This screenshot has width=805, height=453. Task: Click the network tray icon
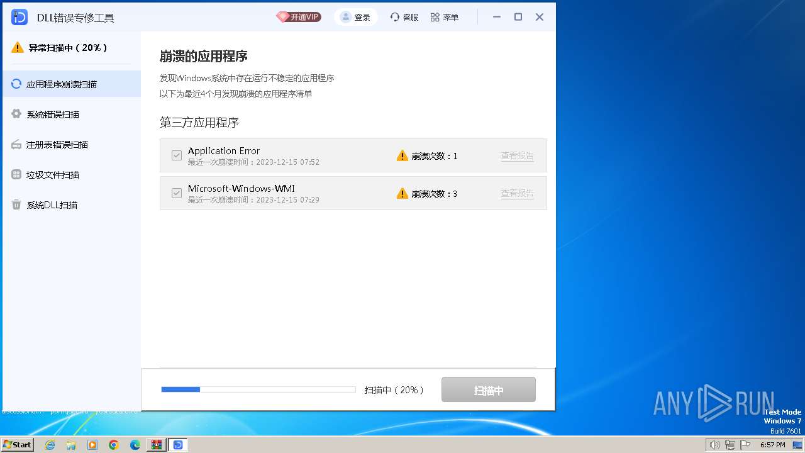[x=730, y=445]
